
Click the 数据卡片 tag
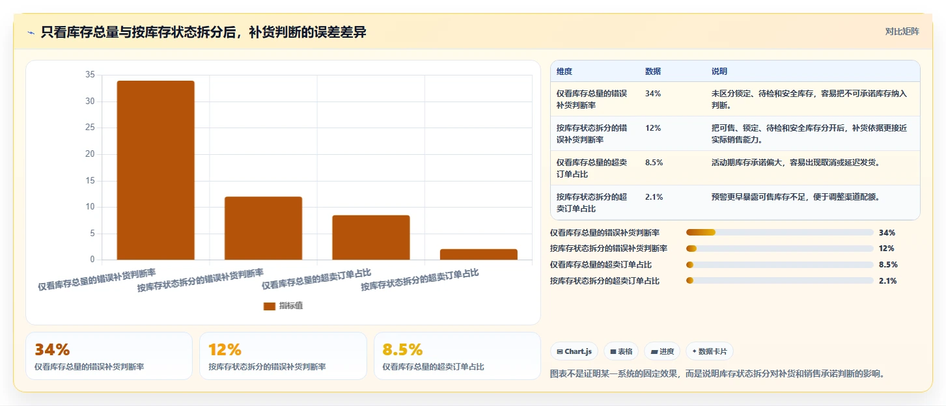(x=709, y=351)
